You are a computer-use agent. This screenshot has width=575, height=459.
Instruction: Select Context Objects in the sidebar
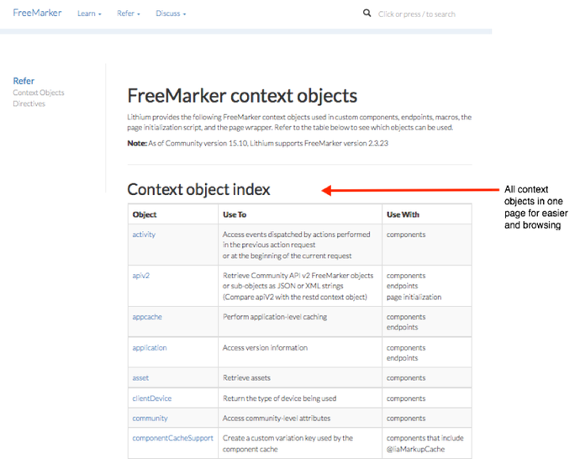tap(39, 92)
